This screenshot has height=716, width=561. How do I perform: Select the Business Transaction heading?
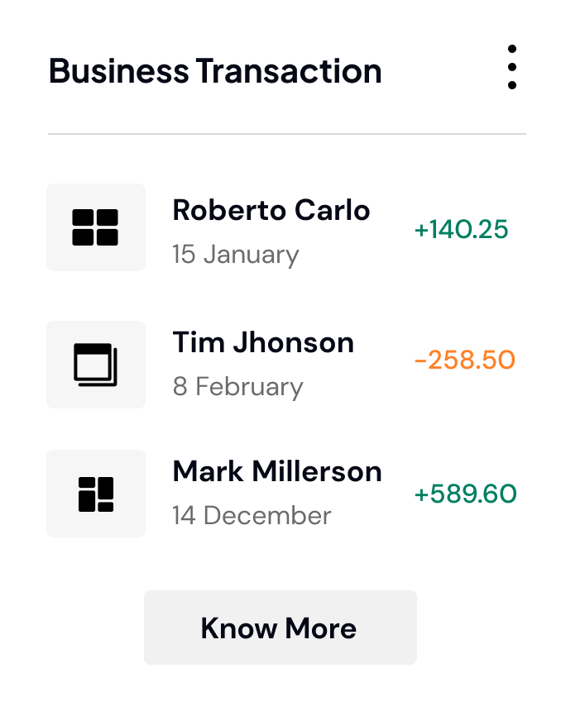click(215, 71)
